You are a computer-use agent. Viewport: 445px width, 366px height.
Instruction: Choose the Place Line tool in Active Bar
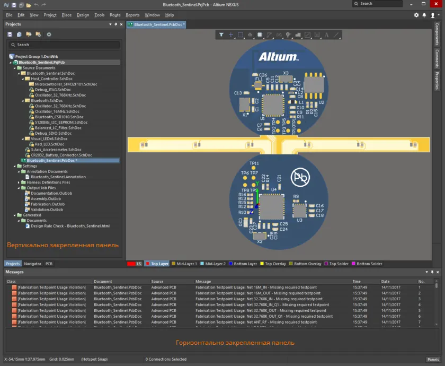point(336,35)
